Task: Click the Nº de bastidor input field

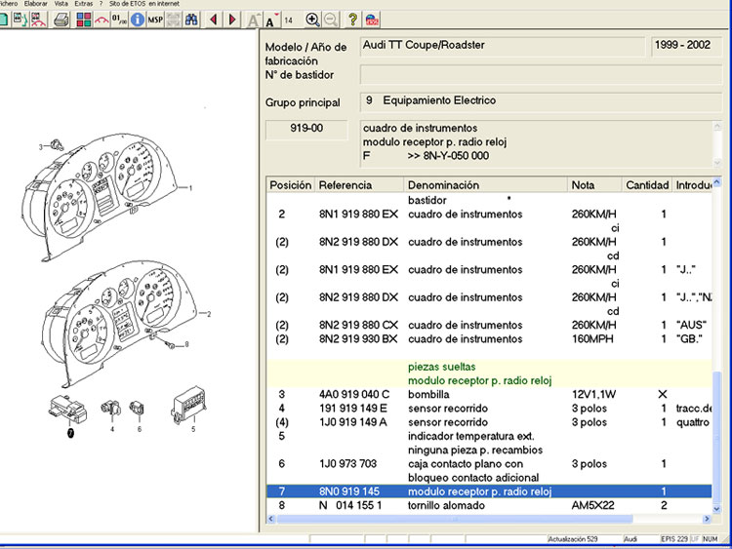Action: pyautogui.click(x=542, y=75)
